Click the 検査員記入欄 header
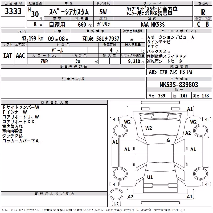 tap(54, 103)
